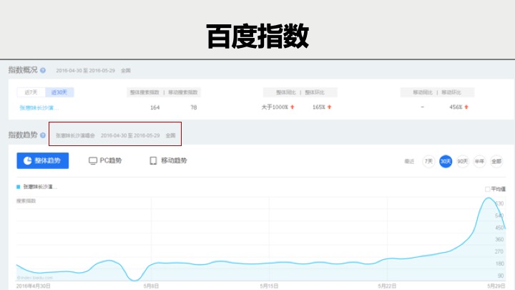Switch to PC趋势 view
515x290 pixels.
(105, 160)
